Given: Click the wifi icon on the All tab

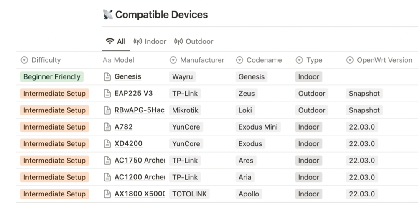Looking at the screenshot, I should tap(110, 41).
